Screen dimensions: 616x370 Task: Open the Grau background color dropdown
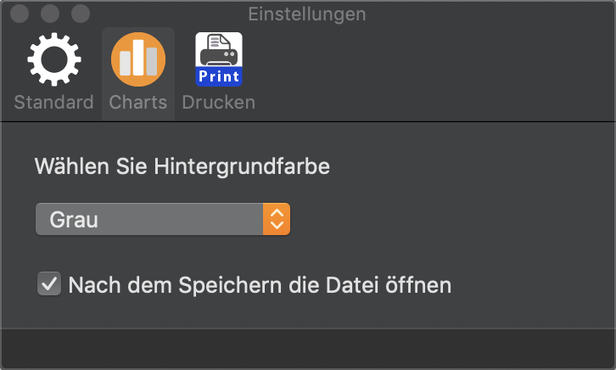[163, 219]
